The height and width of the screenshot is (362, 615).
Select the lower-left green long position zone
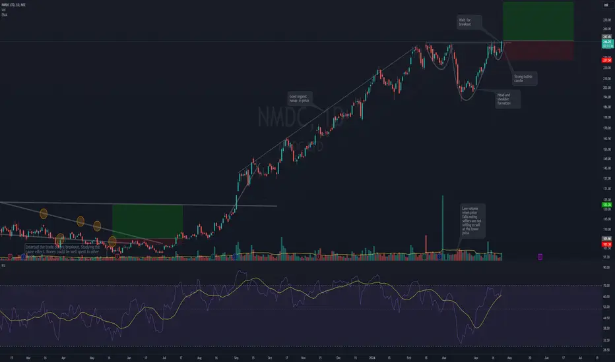pyautogui.click(x=147, y=221)
